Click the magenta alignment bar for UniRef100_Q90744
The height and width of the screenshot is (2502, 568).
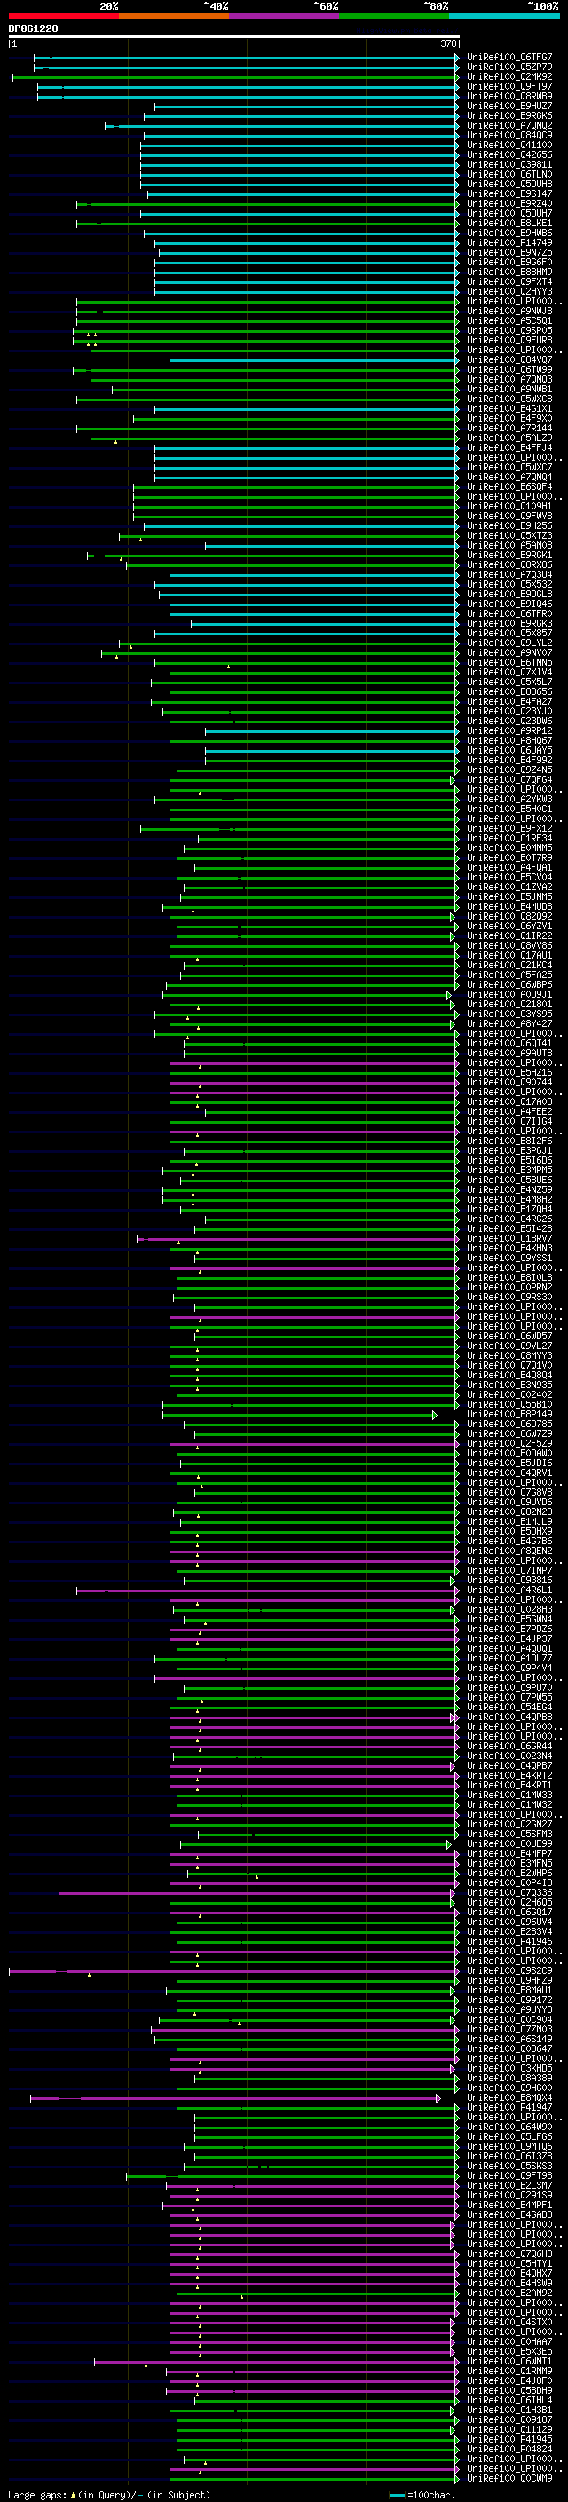tap(313, 1083)
